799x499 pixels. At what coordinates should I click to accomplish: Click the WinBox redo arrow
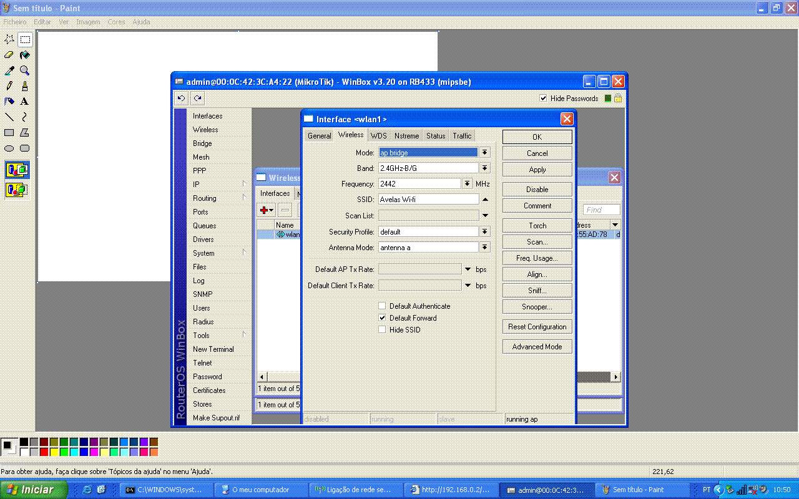tap(197, 99)
